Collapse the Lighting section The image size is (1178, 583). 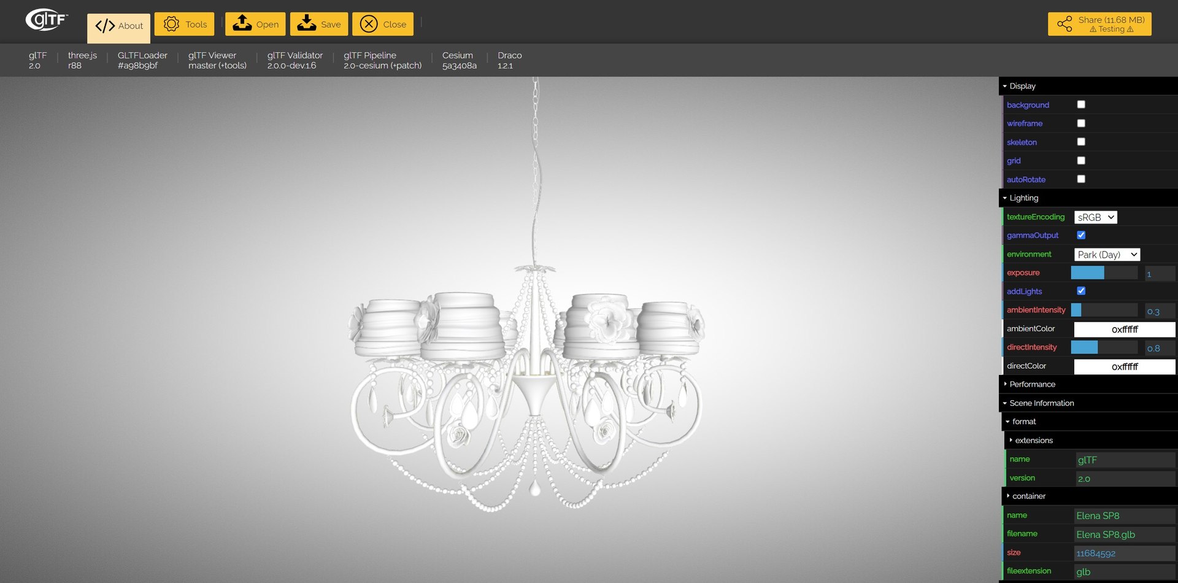pyautogui.click(x=1088, y=198)
